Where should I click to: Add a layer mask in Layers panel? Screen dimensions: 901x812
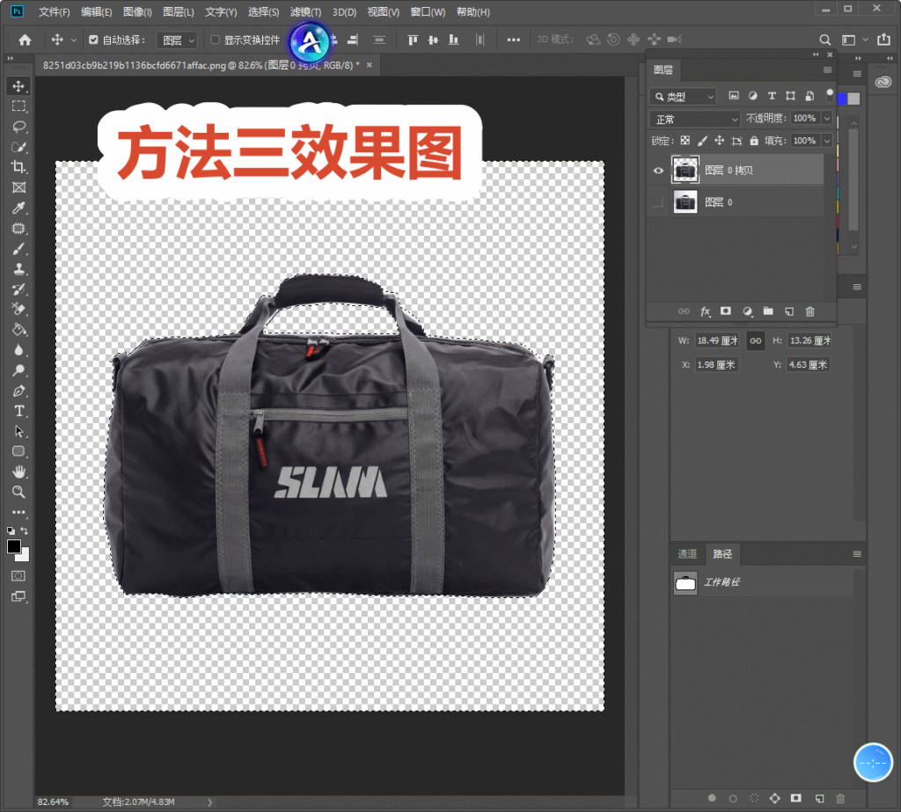[726, 311]
